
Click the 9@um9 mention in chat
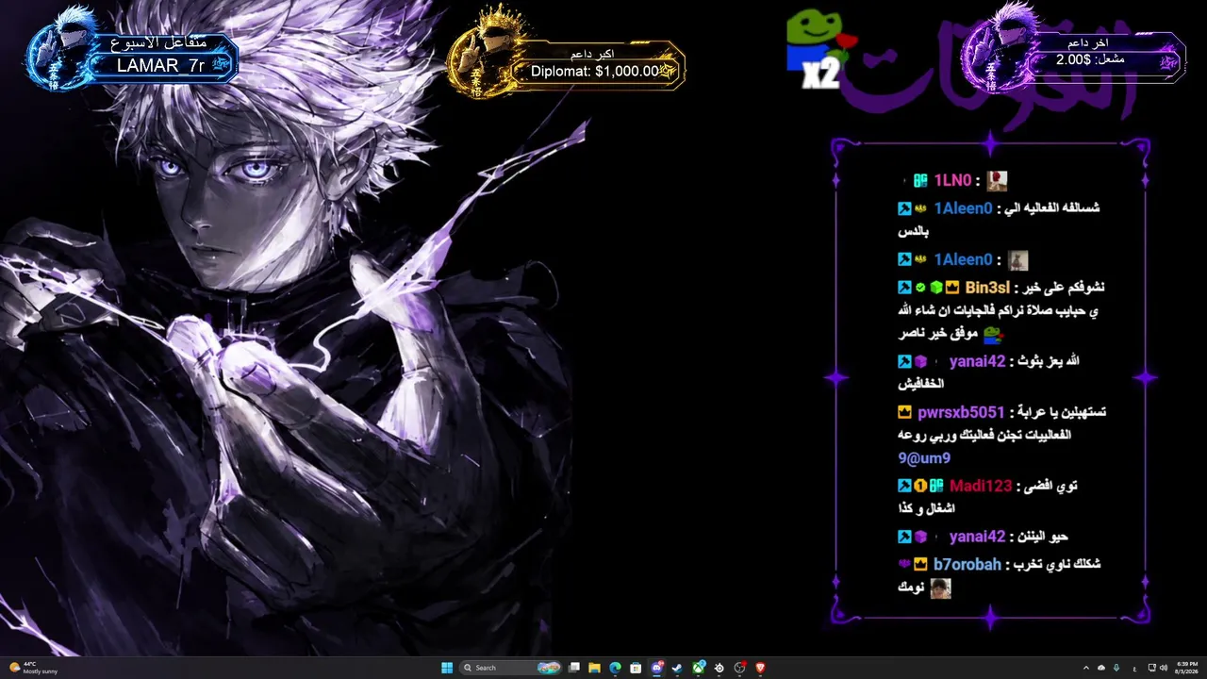924,458
